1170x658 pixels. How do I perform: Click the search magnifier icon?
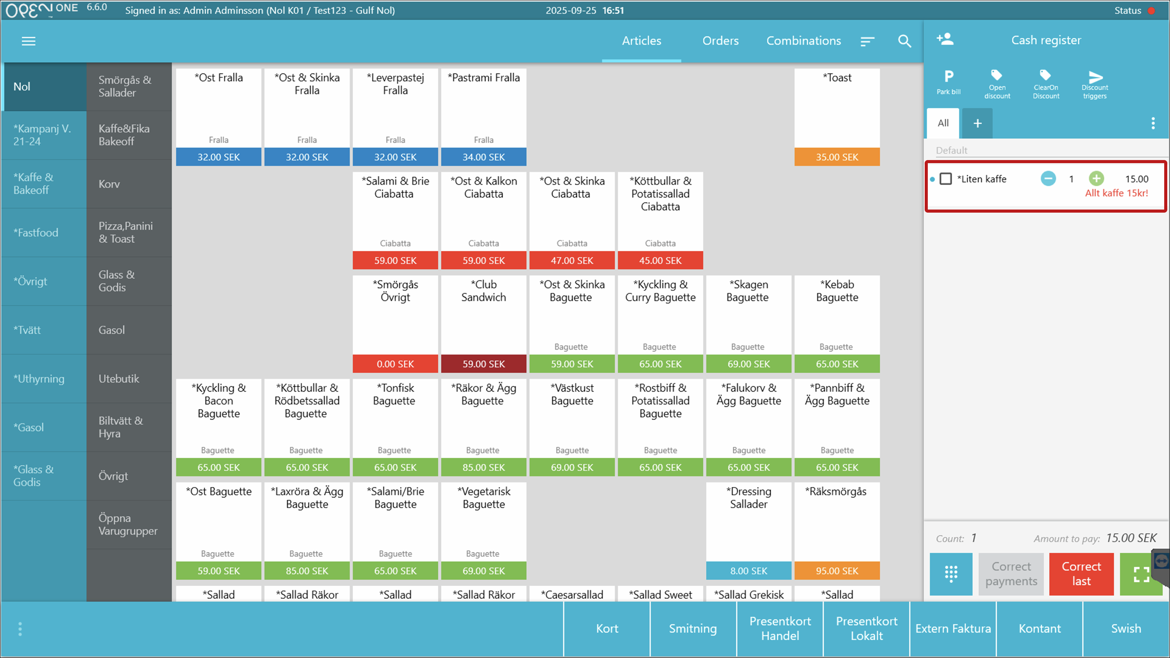pyautogui.click(x=904, y=41)
